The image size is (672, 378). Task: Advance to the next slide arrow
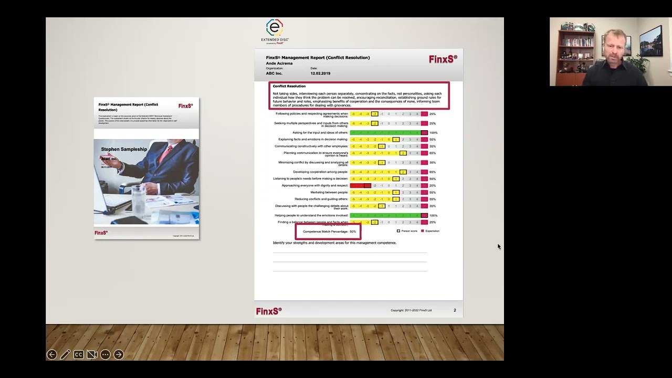[119, 354]
